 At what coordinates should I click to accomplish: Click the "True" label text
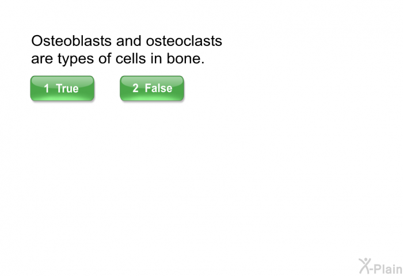click(67, 89)
